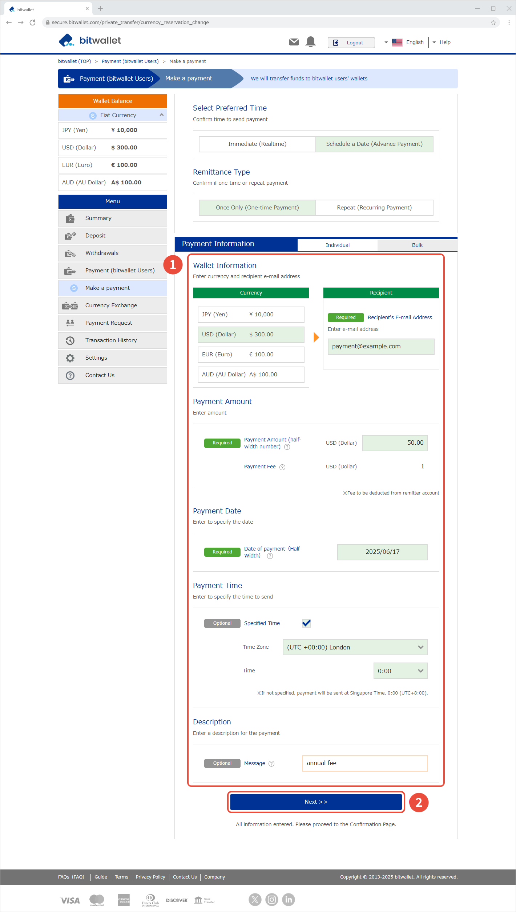Image resolution: width=516 pixels, height=912 pixels.
Task: Select AUD (AU Dollar) A$ 100.00 currency option
Action: (251, 375)
